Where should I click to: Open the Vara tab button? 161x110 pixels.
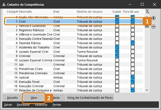tap(34, 98)
